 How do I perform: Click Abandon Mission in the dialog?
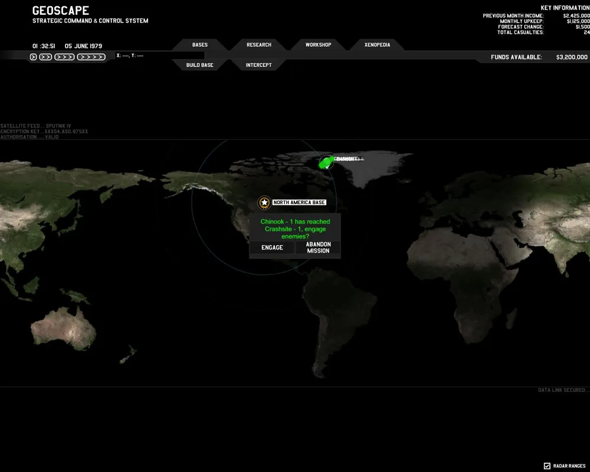click(319, 247)
